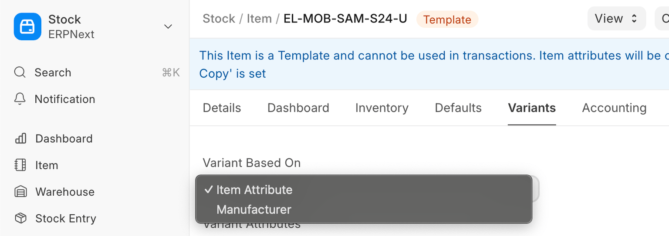Image resolution: width=669 pixels, height=236 pixels.
Task: Click the Search magnifier icon
Action: tap(20, 72)
